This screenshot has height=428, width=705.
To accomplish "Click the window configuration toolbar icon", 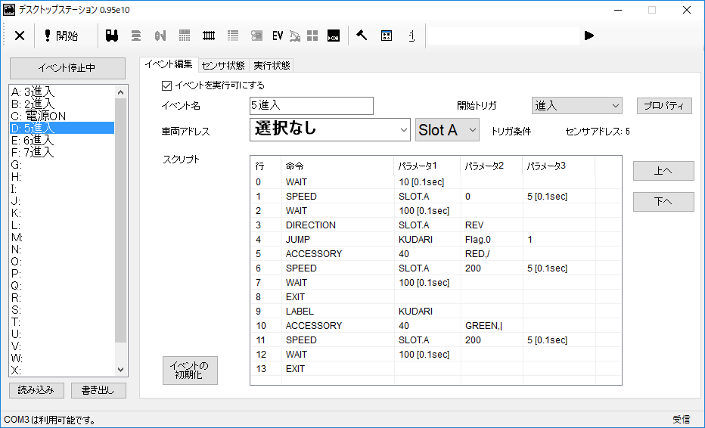I will pyautogui.click(x=387, y=36).
